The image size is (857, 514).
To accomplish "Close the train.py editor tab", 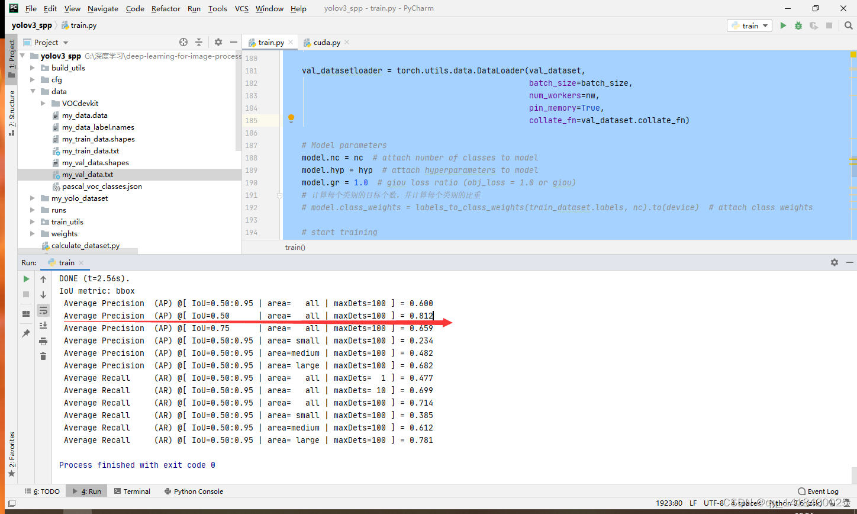I will 291,42.
